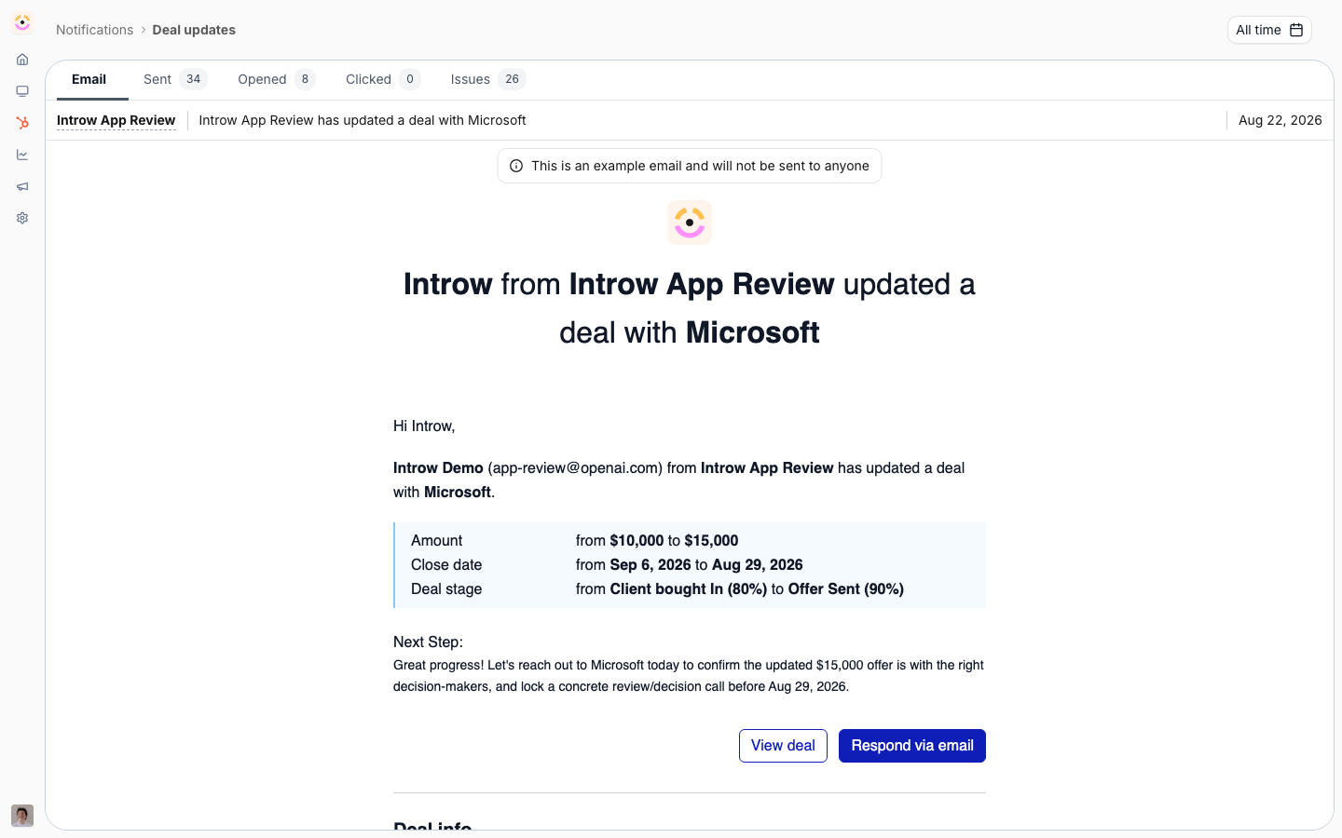
Task: Click the email headline about Microsoft deal
Action: coord(690,308)
